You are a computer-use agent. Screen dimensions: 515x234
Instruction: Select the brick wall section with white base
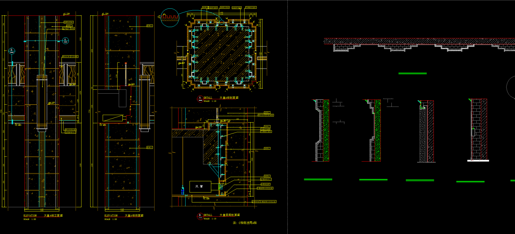pos(478,130)
